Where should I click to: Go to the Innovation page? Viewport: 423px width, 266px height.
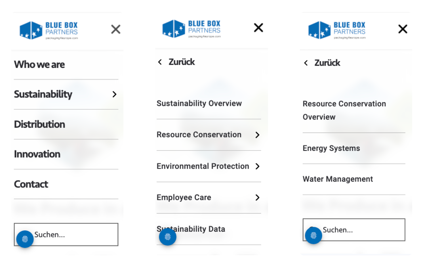click(x=37, y=154)
